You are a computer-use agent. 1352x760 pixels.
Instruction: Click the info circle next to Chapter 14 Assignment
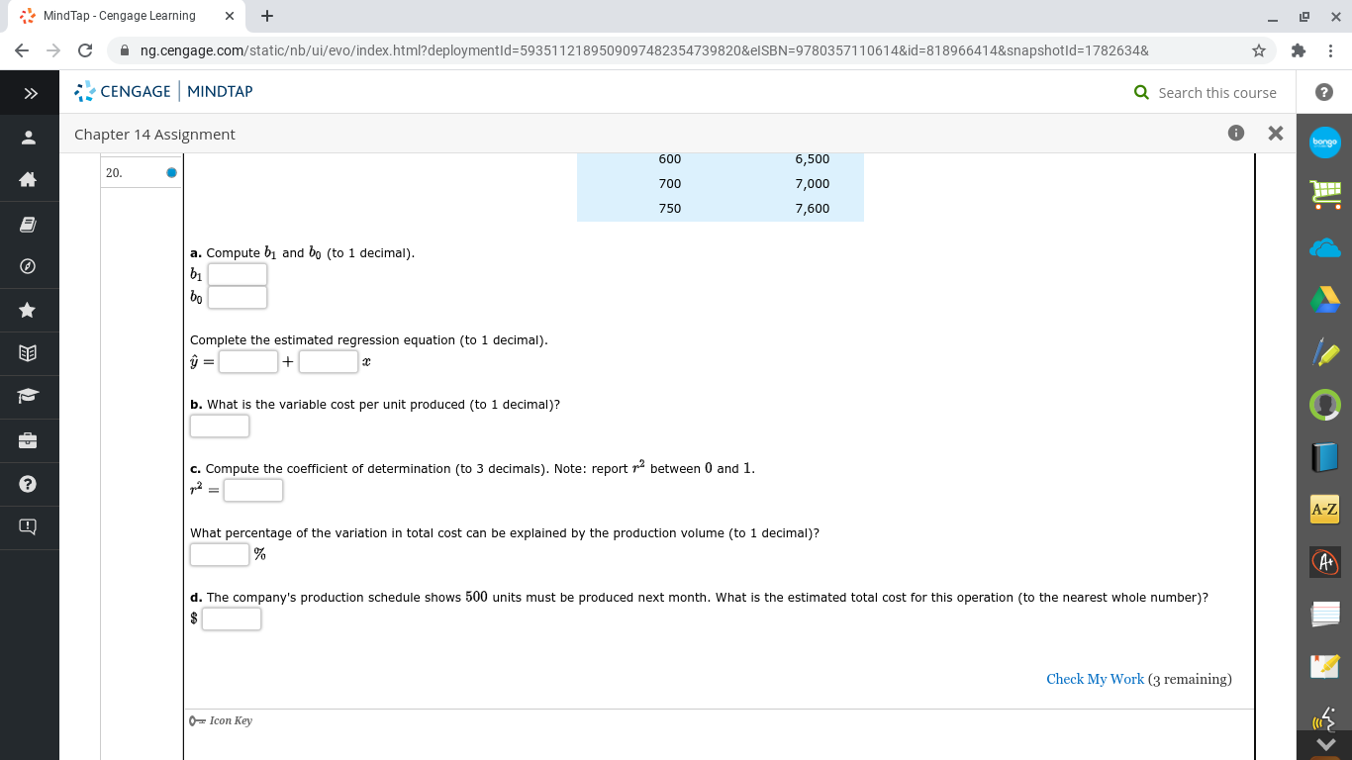(x=1235, y=133)
